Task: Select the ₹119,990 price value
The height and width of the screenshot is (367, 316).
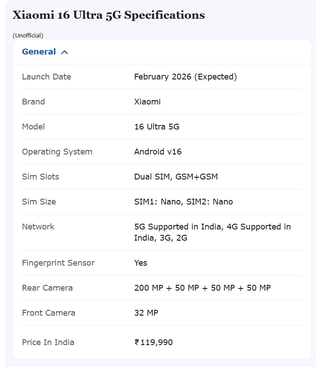Action: (153, 342)
